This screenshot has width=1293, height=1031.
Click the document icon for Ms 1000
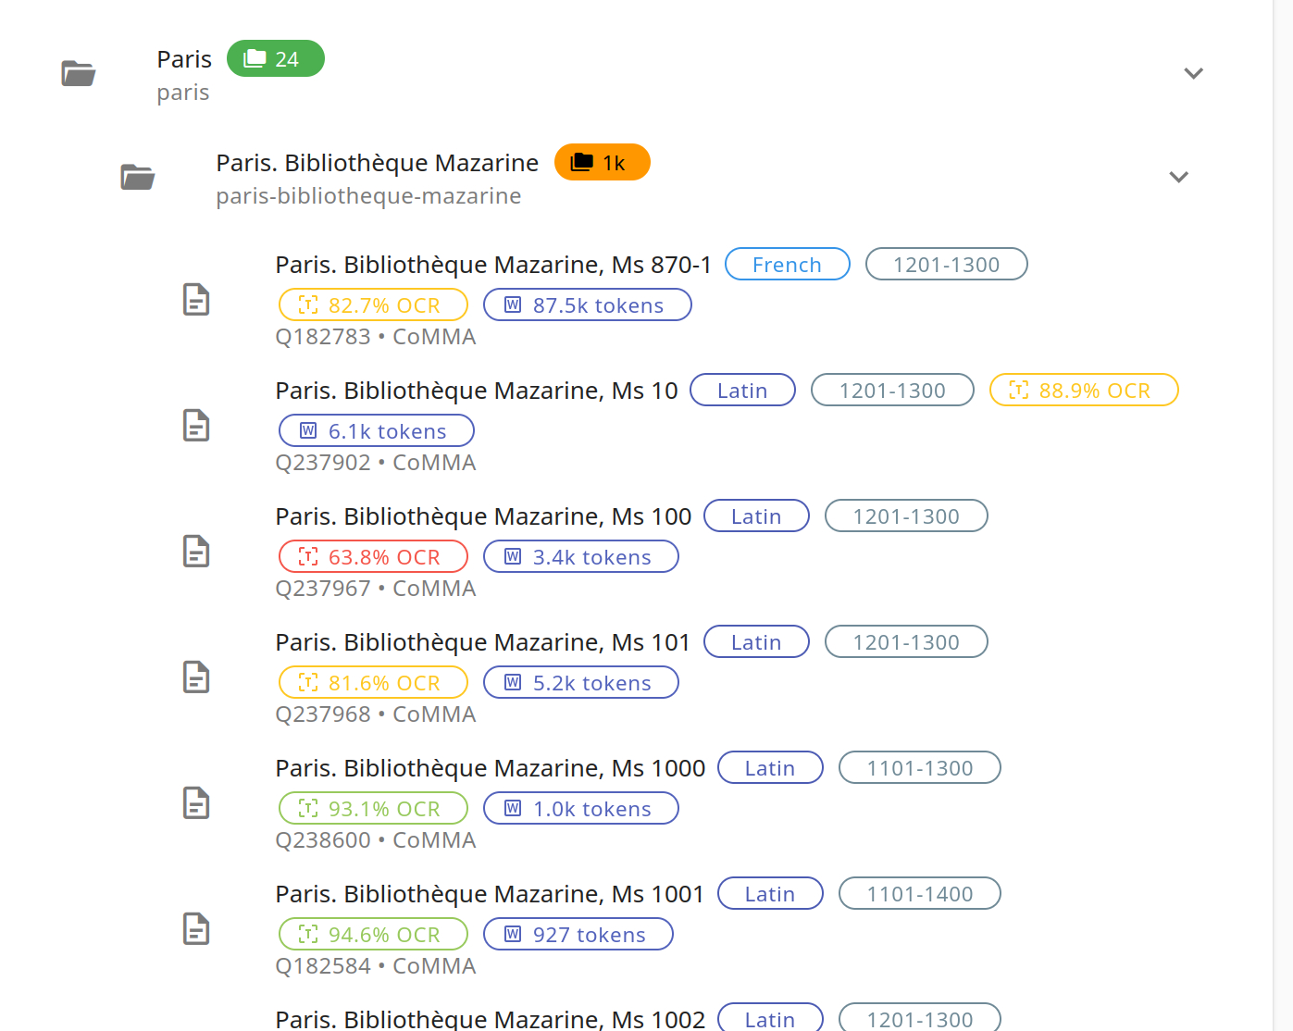(x=196, y=803)
